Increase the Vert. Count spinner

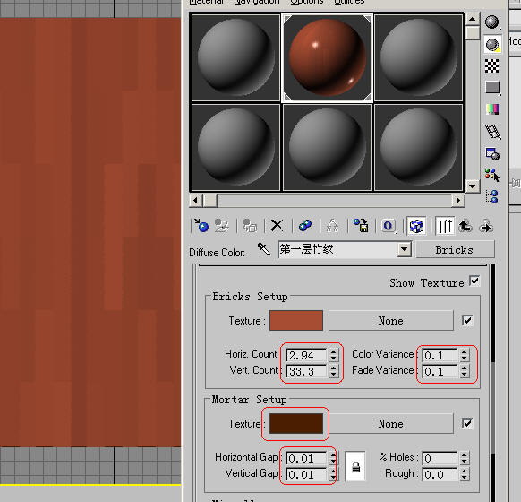[334, 368]
